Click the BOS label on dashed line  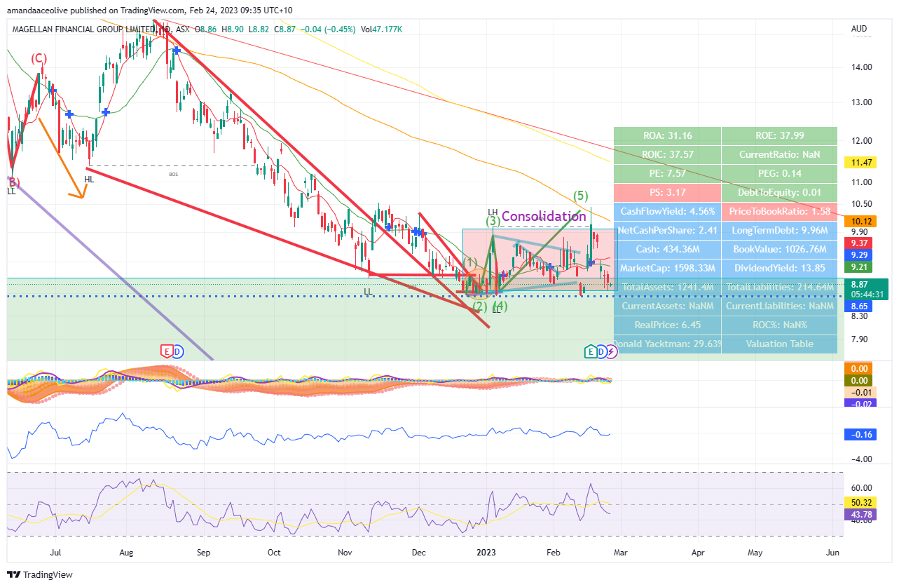[x=173, y=173]
